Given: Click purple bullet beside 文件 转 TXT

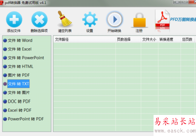Looking at the screenshot, I should pyautogui.click(x=5, y=84).
